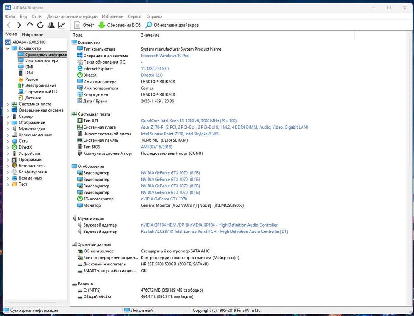Expand the Хранение данных tree node
414x316 pixels.
point(8,135)
